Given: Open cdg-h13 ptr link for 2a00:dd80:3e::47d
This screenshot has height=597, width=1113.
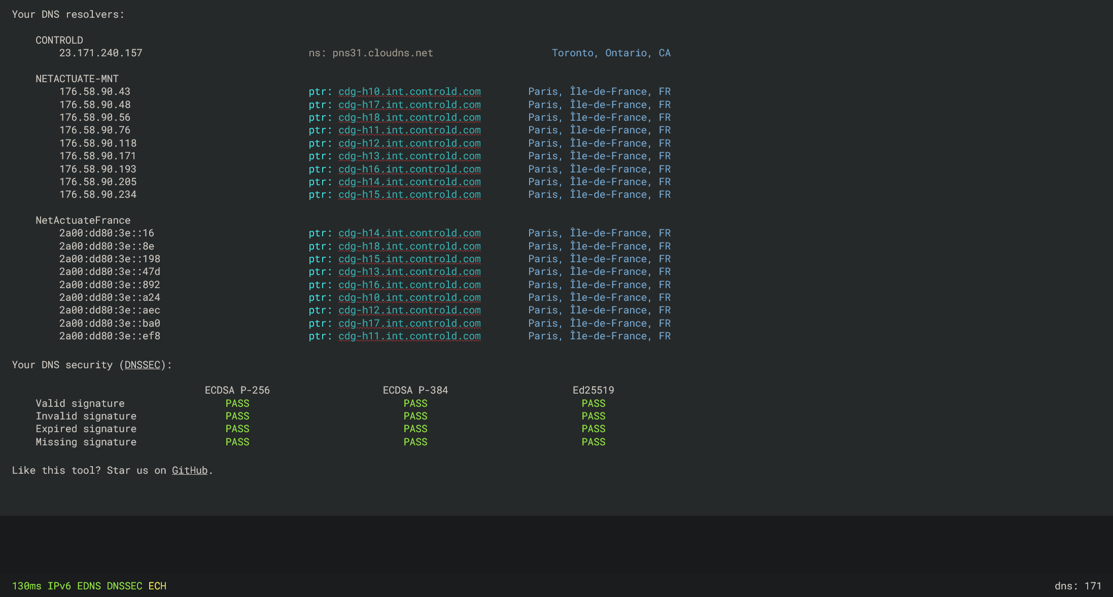Looking at the screenshot, I should point(409,271).
